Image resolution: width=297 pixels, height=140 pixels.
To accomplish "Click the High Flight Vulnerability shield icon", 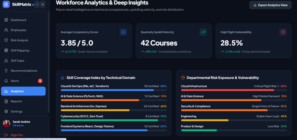I will (x=283, y=32).
